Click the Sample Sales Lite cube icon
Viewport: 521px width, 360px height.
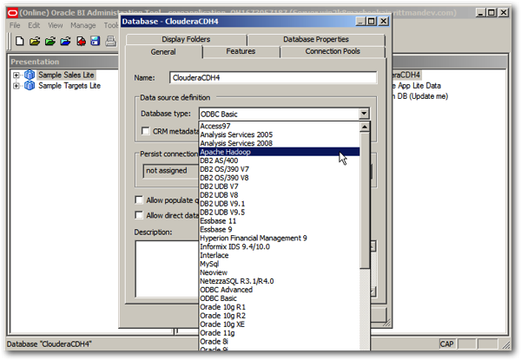pos(30,75)
